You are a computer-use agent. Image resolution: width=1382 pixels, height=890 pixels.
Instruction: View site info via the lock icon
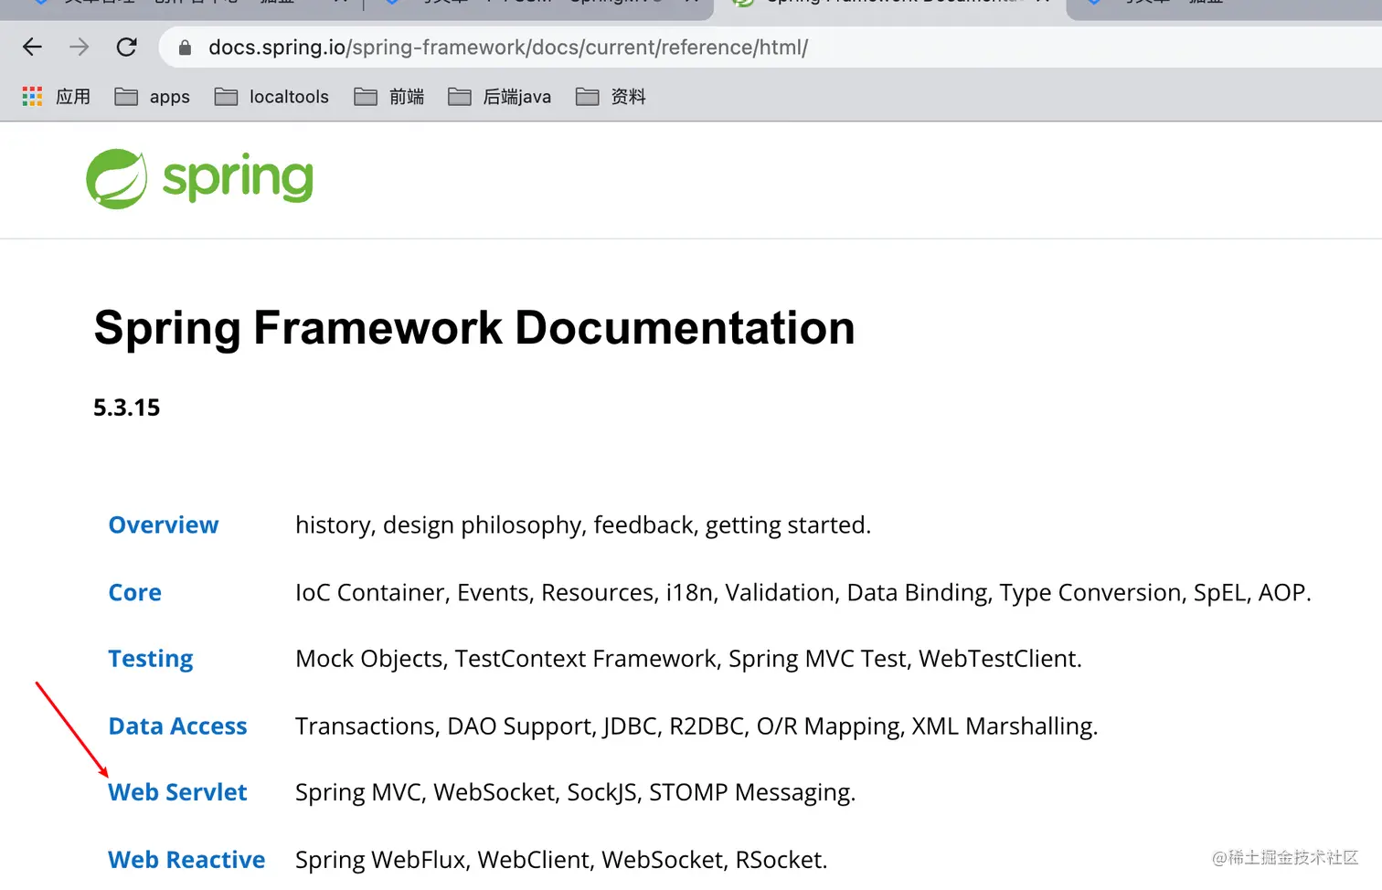185,48
